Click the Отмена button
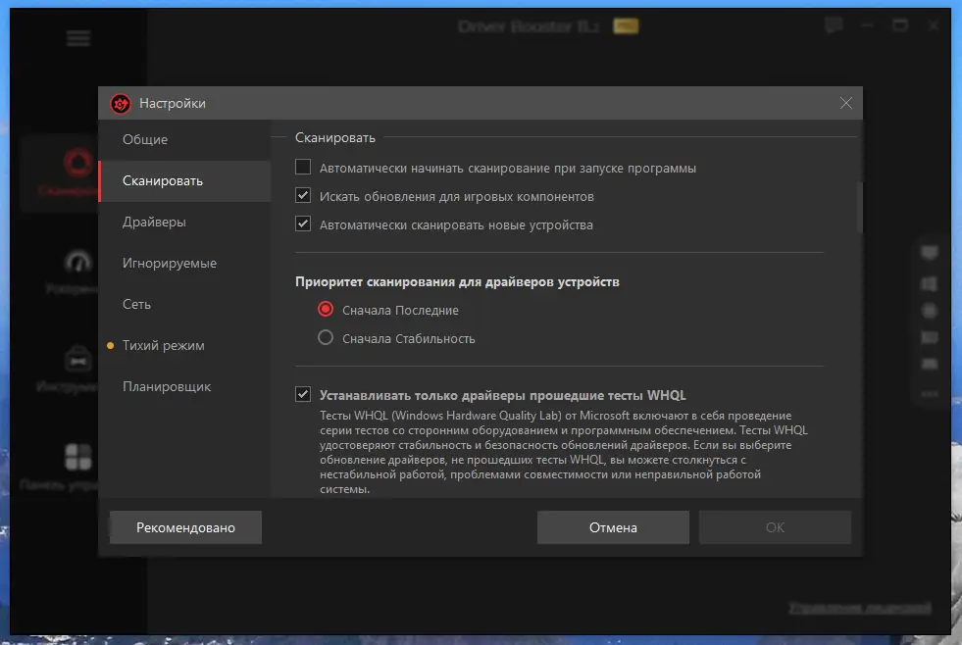The height and width of the screenshot is (645, 962). click(612, 526)
